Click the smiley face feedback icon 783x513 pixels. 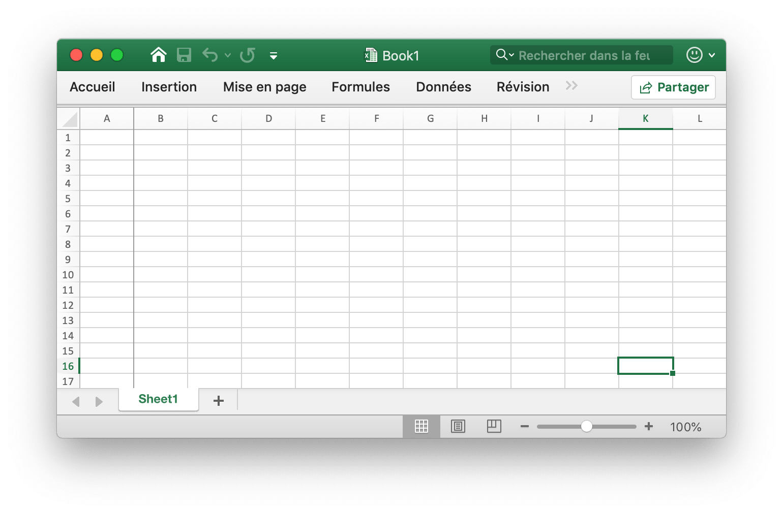point(694,55)
